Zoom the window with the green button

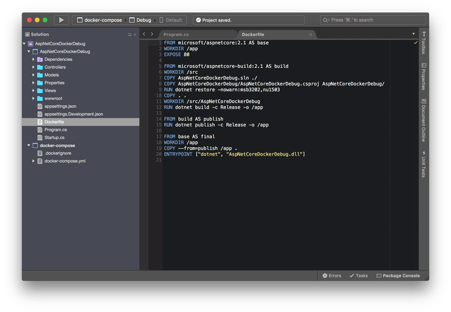(x=45, y=20)
